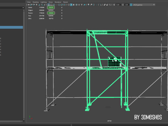Screen dimensions: 168x126
Task: Select the Grease Pencil icon
Action: click(44, 5)
